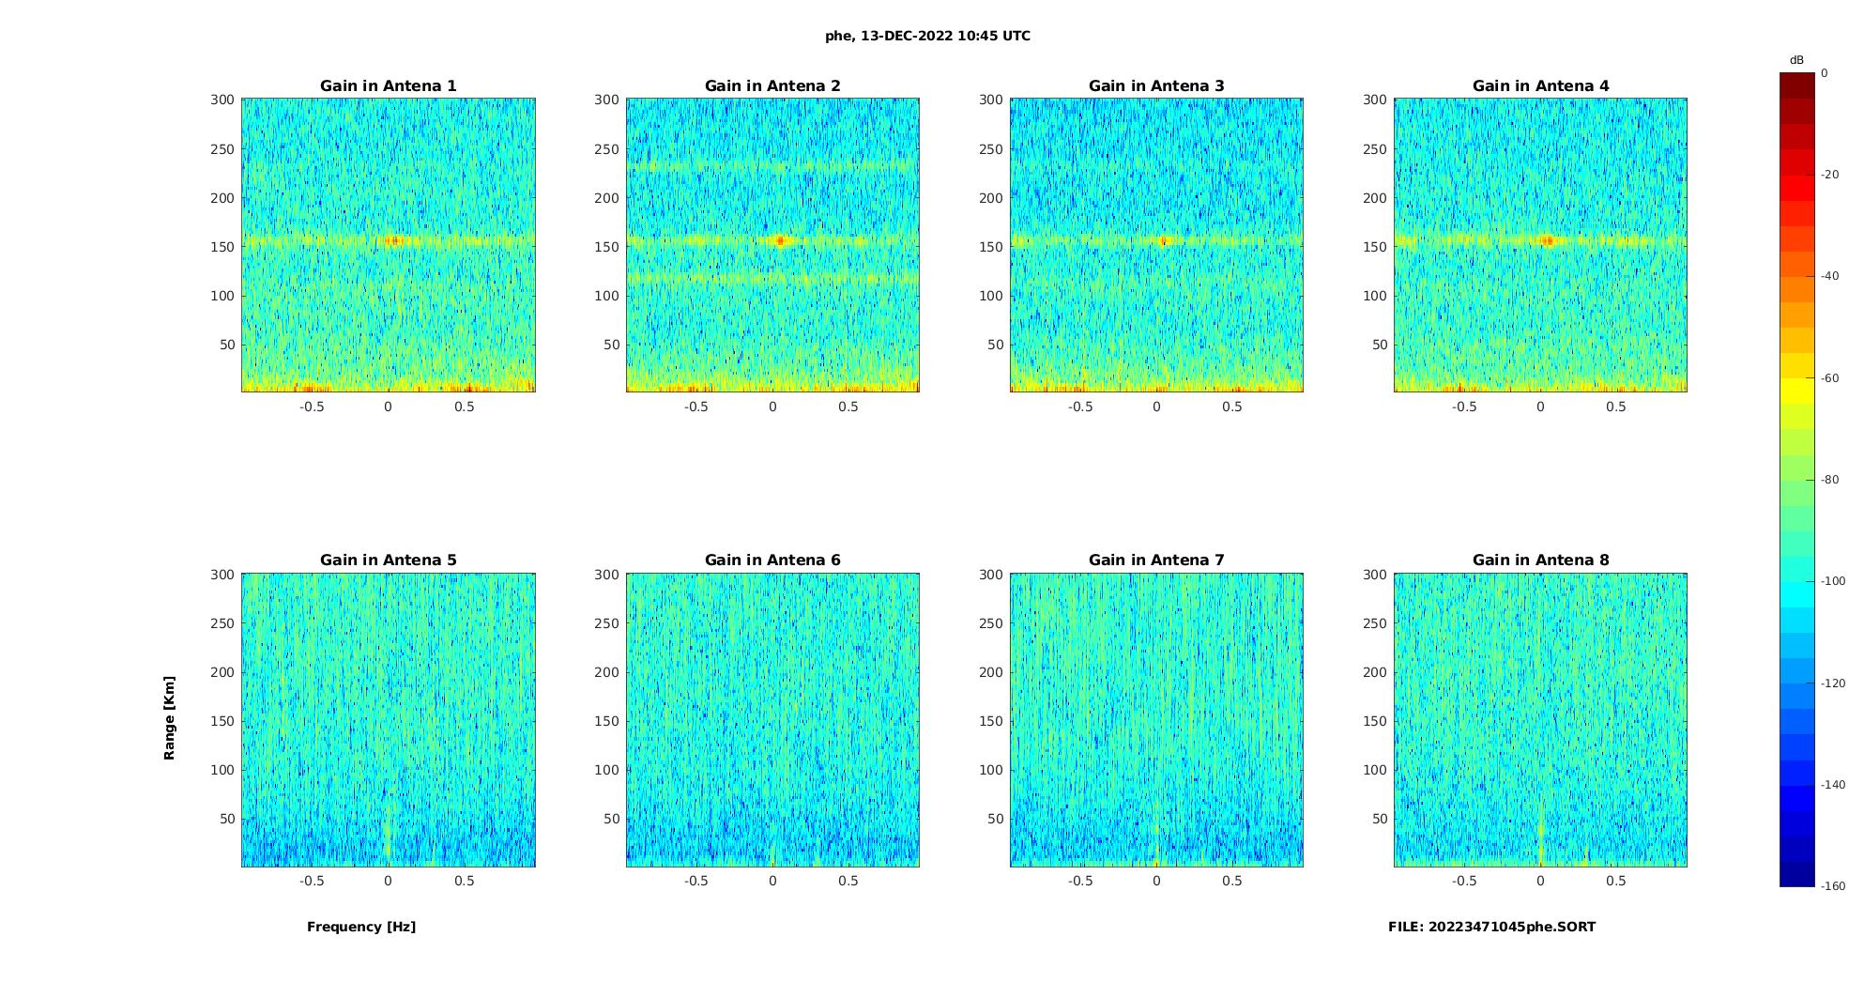Click the Gain in Antena 6 spectrogram

click(x=772, y=720)
